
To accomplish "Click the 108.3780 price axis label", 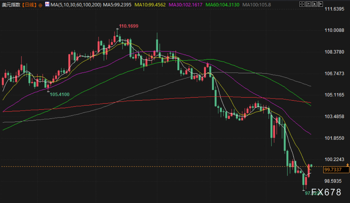I will click(334, 52).
